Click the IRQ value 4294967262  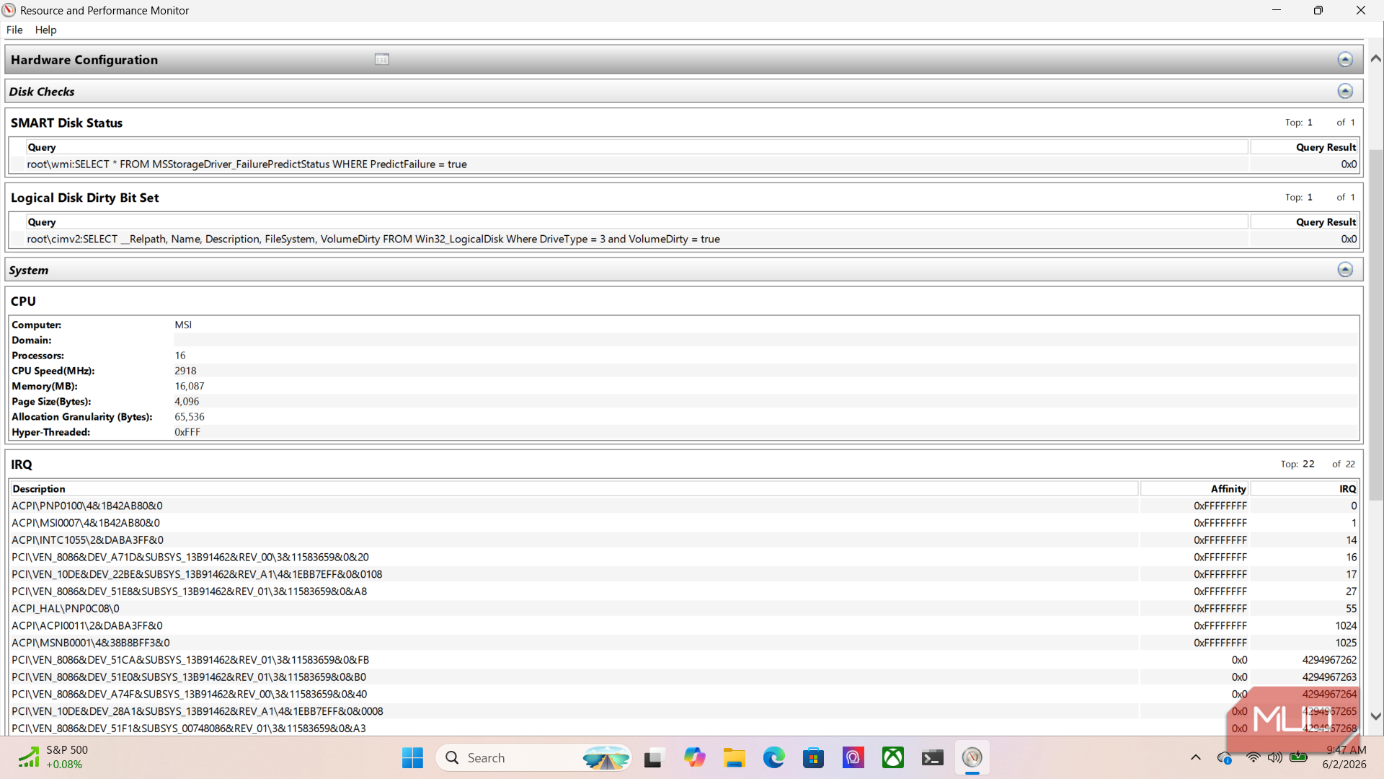(x=1329, y=660)
